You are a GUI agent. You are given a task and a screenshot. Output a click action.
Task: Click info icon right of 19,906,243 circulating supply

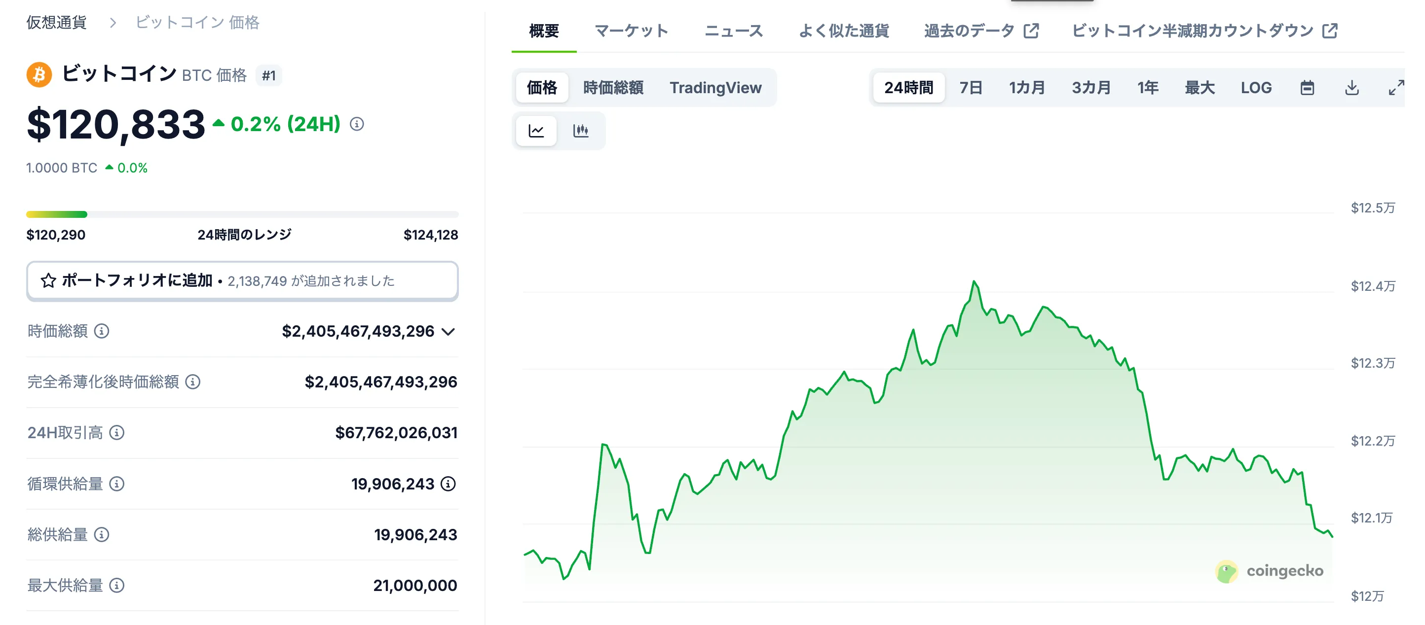point(448,484)
